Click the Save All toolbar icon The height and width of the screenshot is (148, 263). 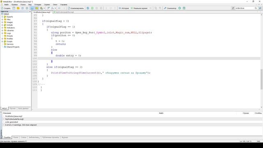point(37,8)
